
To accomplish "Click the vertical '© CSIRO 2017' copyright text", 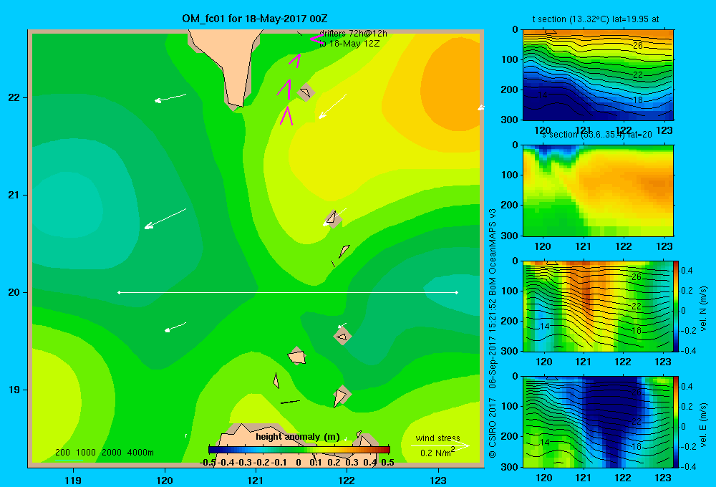I will click(493, 428).
